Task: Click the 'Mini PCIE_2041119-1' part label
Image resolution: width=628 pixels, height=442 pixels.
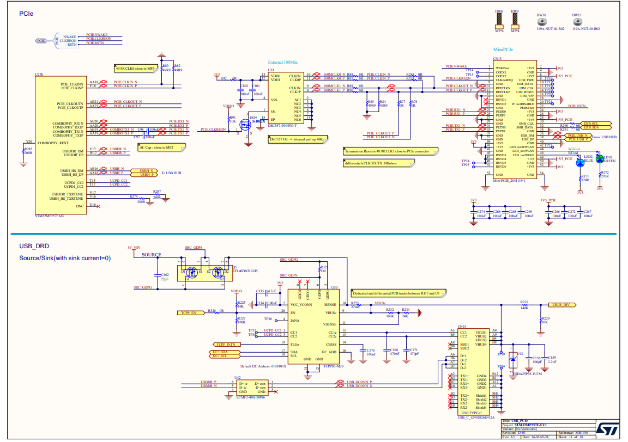Action: [509, 181]
